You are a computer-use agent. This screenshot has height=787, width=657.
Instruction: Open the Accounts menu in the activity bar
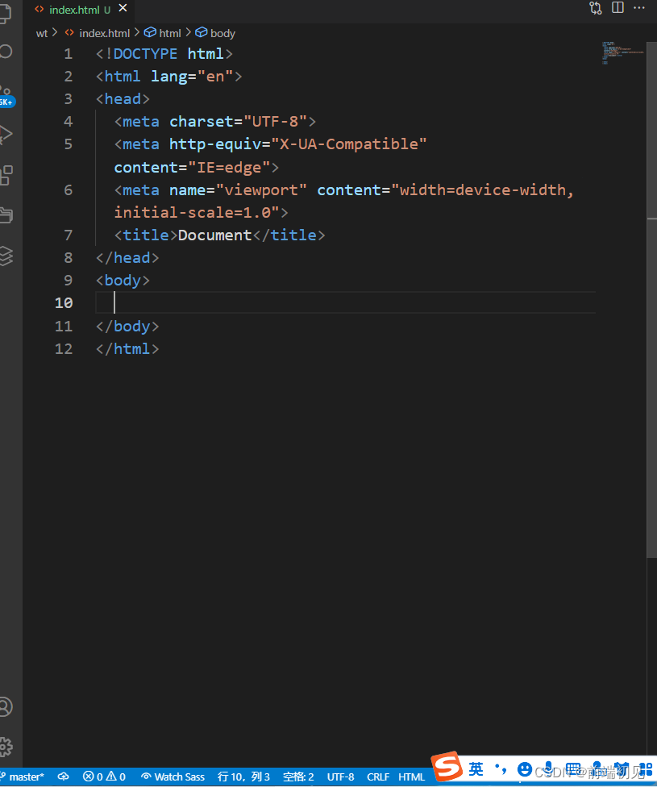click(x=6, y=706)
